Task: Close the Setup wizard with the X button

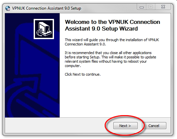Action: pyautogui.click(x=163, y=7)
